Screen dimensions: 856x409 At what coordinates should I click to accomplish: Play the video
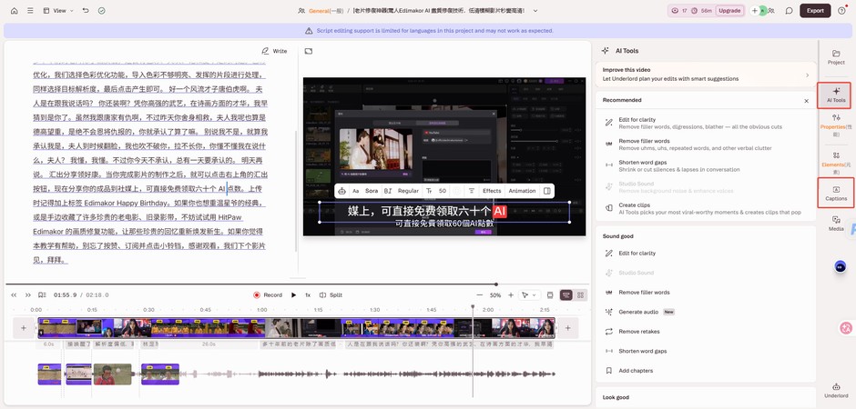tap(294, 295)
